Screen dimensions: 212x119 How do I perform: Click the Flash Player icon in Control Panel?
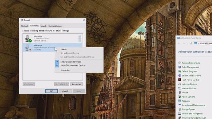pyautogui.click(x=180, y=80)
